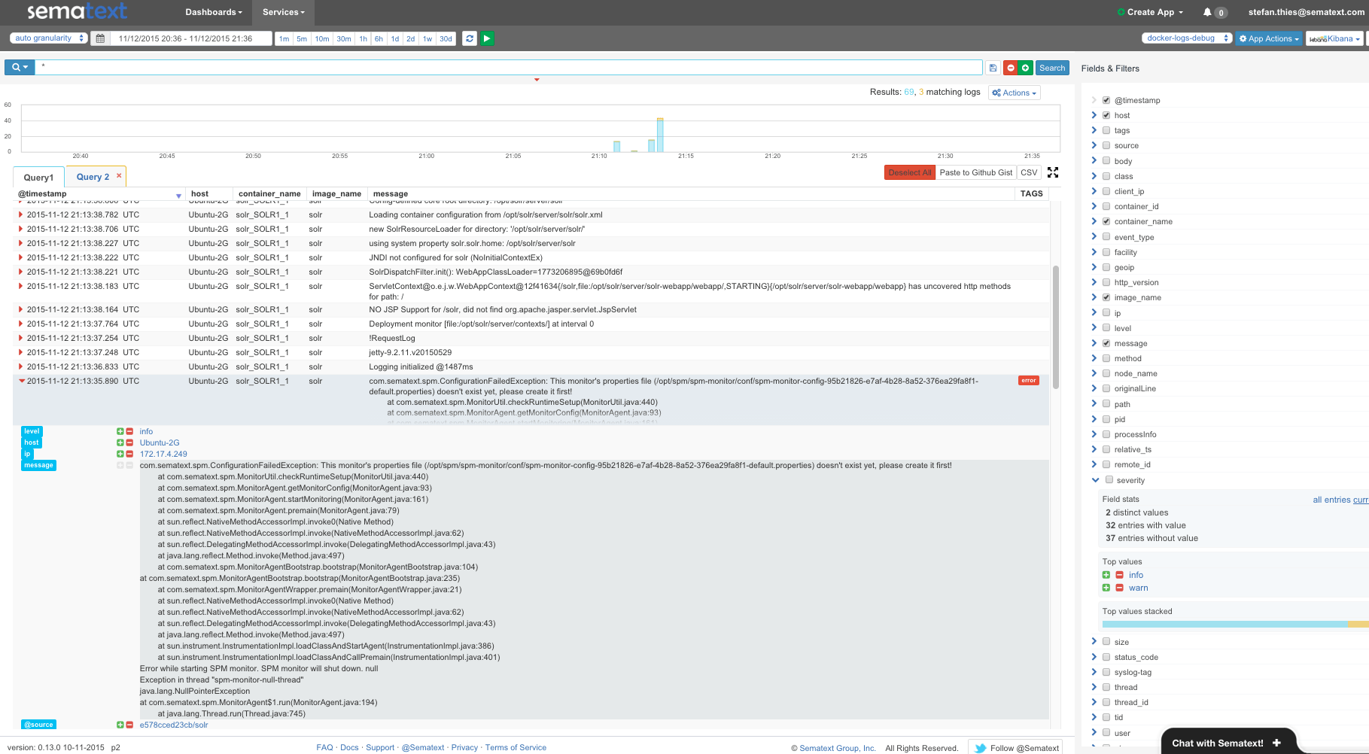The image size is (1369, 754).
Task: Expand the facility field
Action: pos(1094,252)
